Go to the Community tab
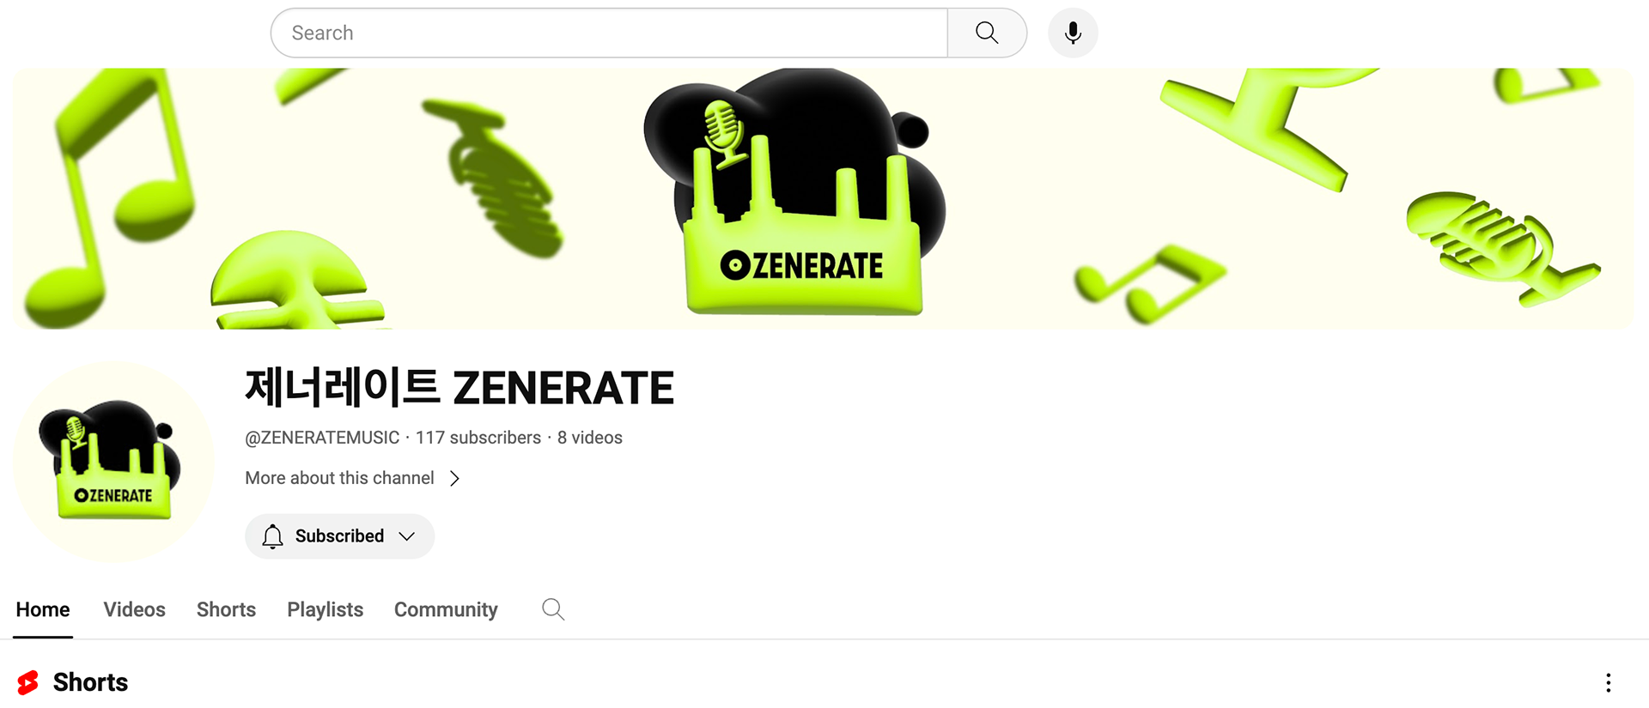This screenshot has width=1649, height=708. (446, 609)
